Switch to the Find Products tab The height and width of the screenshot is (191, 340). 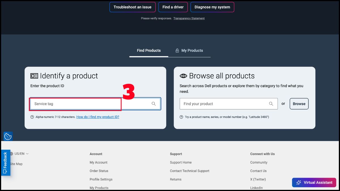coord(149,50)
